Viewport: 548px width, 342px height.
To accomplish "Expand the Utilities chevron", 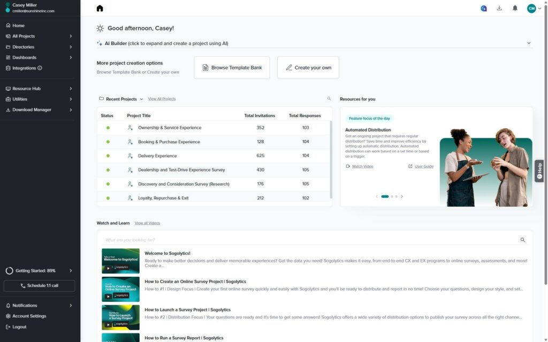I will click(x=71, y=99).
